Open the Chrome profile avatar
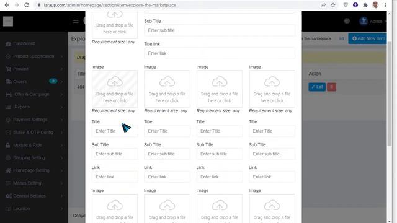Image resolution: width=397 pixels, height=223 pixels. [375, 5]
